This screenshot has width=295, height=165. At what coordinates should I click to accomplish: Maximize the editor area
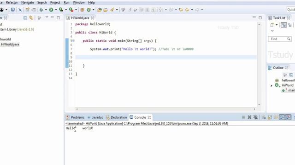260,18
